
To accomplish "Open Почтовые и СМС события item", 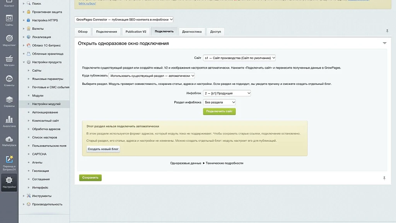I will [x=51, y=87].
